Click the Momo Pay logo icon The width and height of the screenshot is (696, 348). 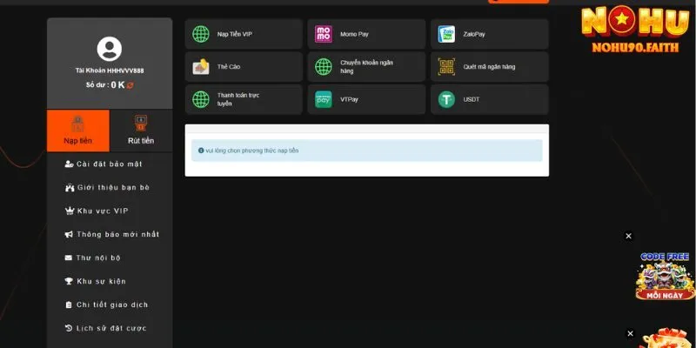click(x=324, y=35)
